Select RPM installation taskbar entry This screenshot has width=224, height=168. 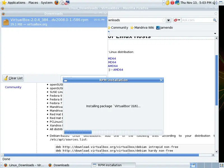click(113, 165)
